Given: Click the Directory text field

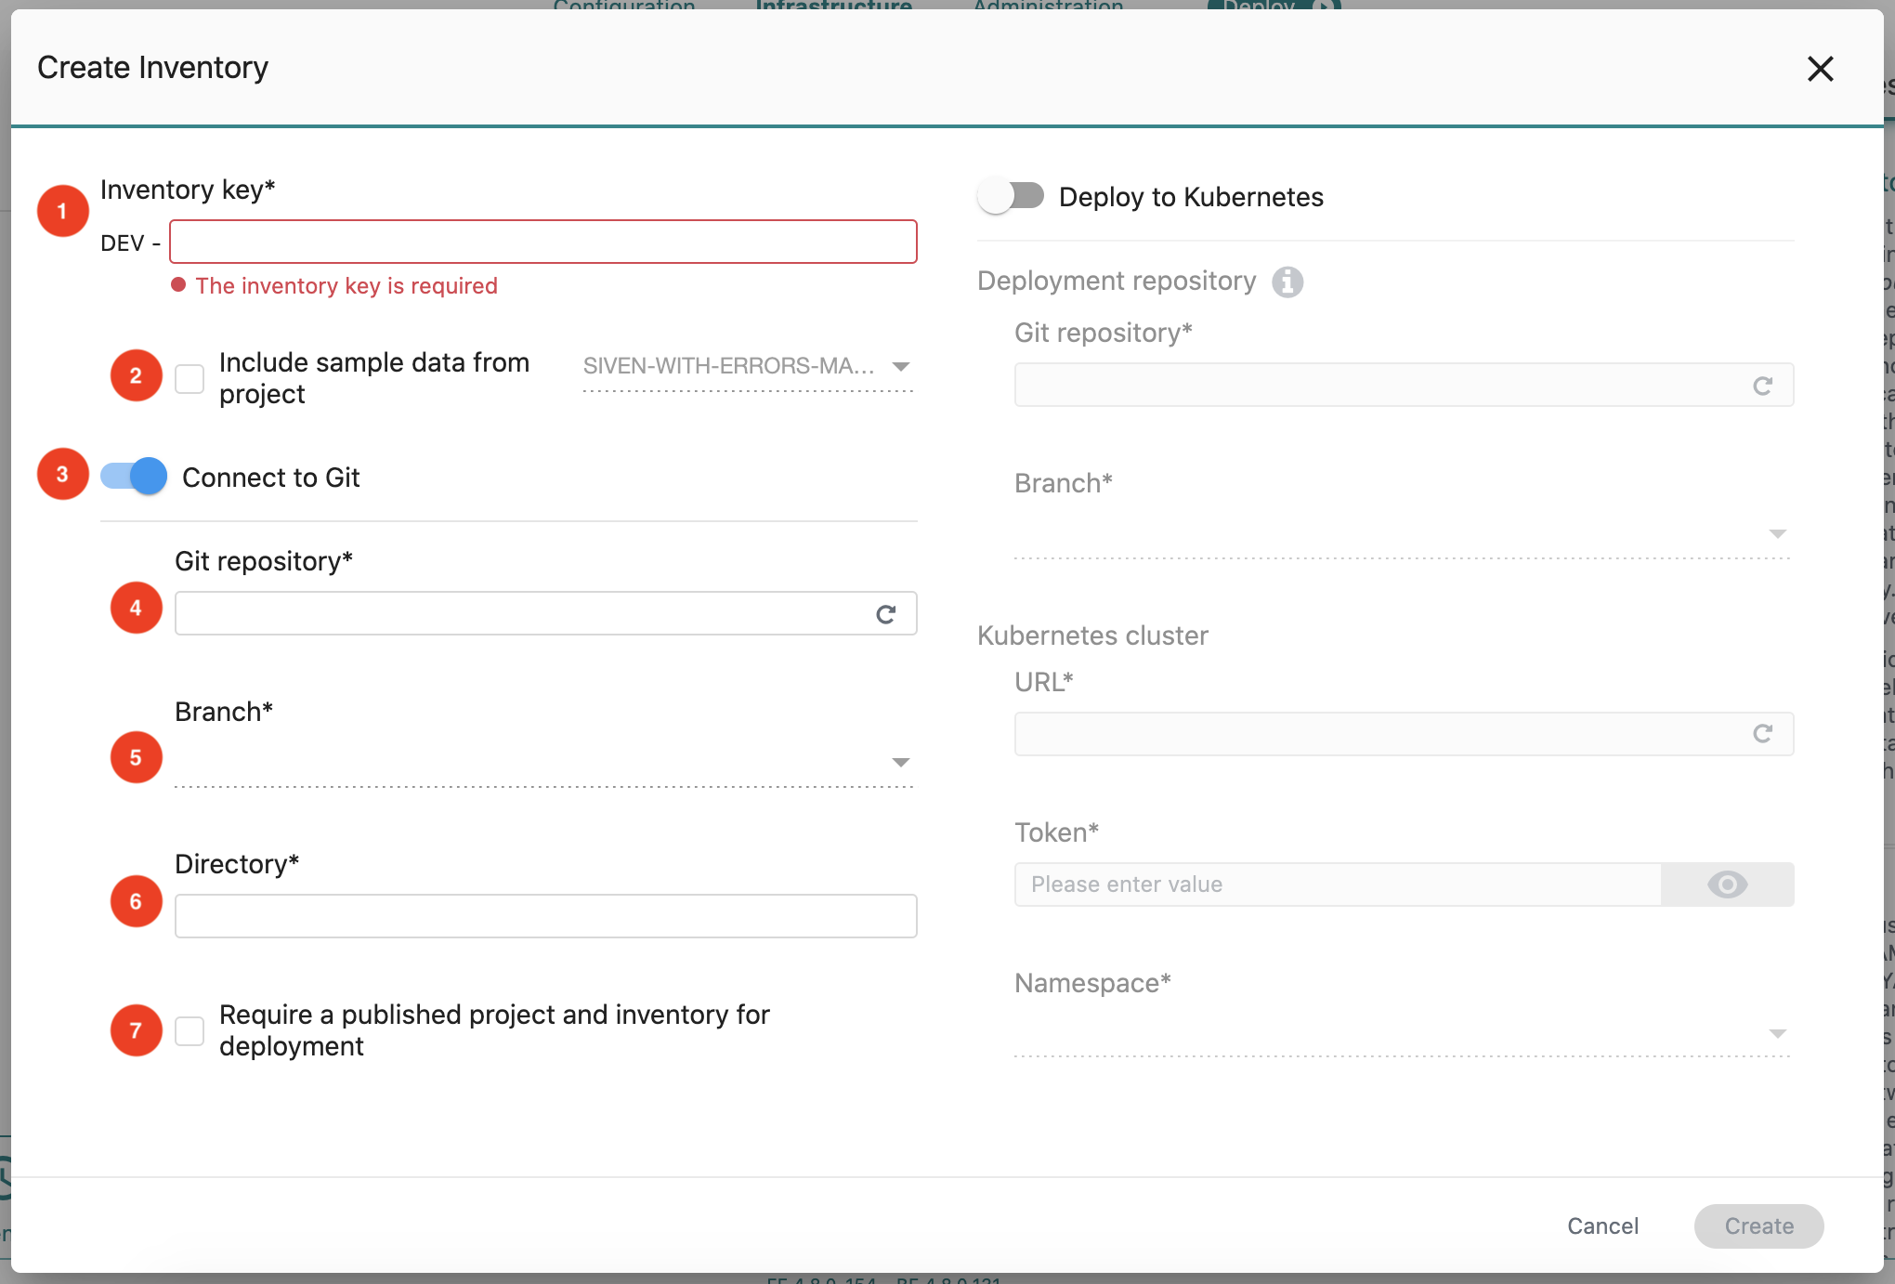Looking at the screenshot, I should [545, 916].
